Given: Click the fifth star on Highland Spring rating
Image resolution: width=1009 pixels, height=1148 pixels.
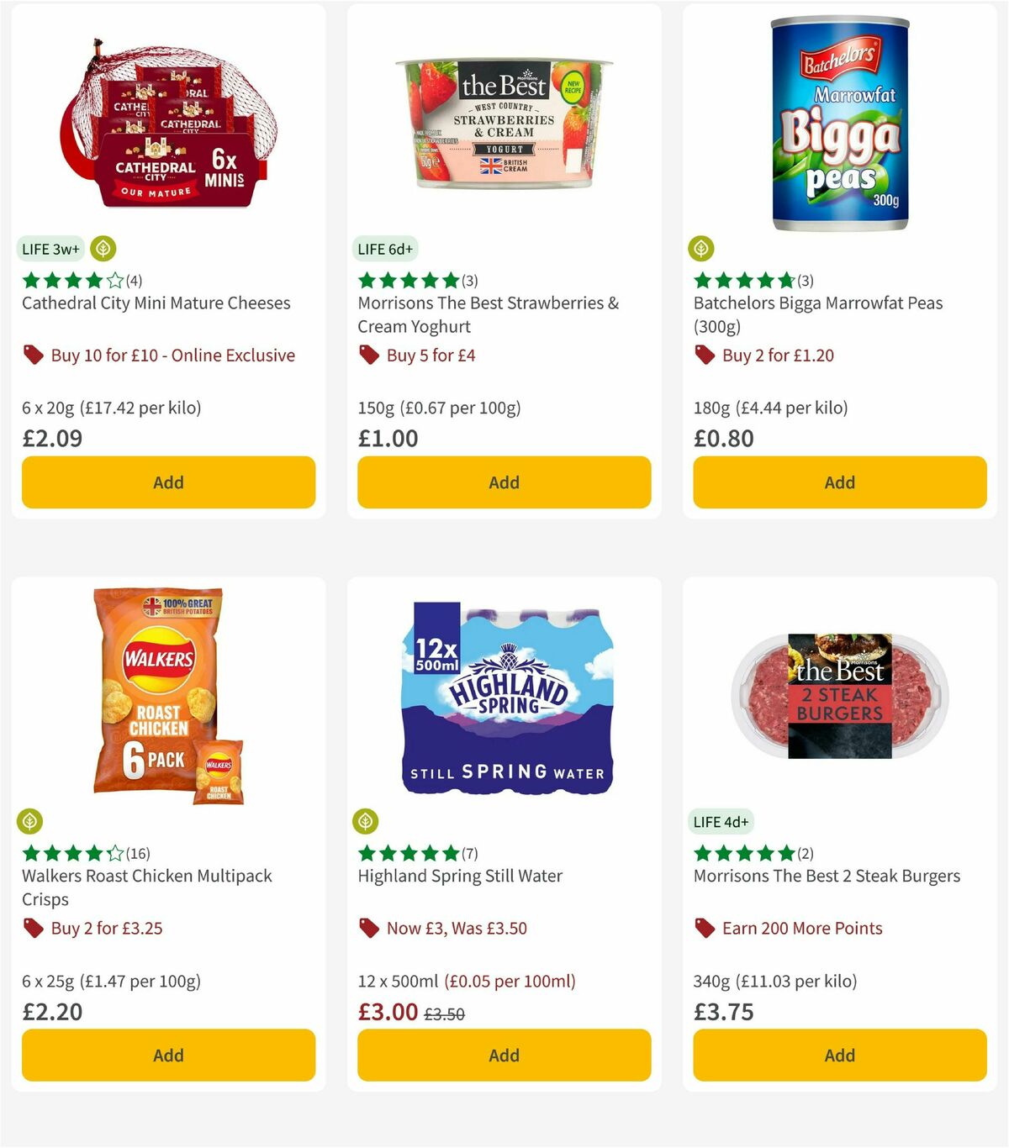Looking at the screenshot, I should pos(449,852).
